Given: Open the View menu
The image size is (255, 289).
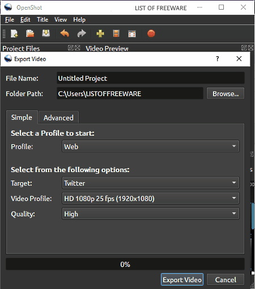Looking at the screenshot, I should [61, 20].
